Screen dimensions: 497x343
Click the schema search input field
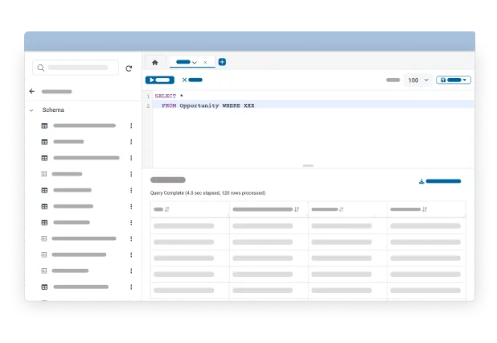pos(76,68)
